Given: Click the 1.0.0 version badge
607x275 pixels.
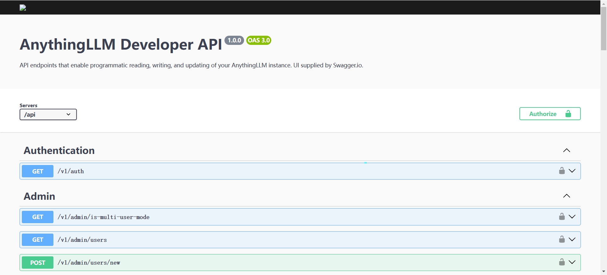Looking at the screenshot, I should (234, 40).
